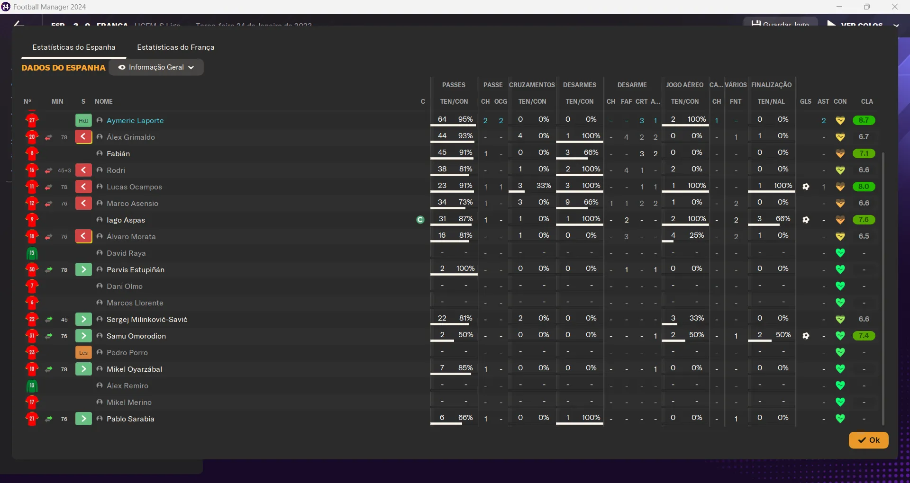Confirm with the Ok button
The width and height of the screenshot is (910, 483).
tap(868, 440)
